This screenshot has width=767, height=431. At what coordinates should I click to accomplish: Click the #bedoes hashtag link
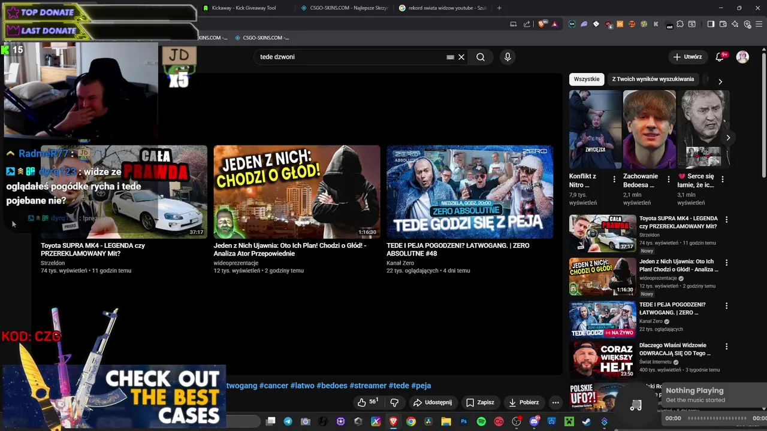pos(332,386)
